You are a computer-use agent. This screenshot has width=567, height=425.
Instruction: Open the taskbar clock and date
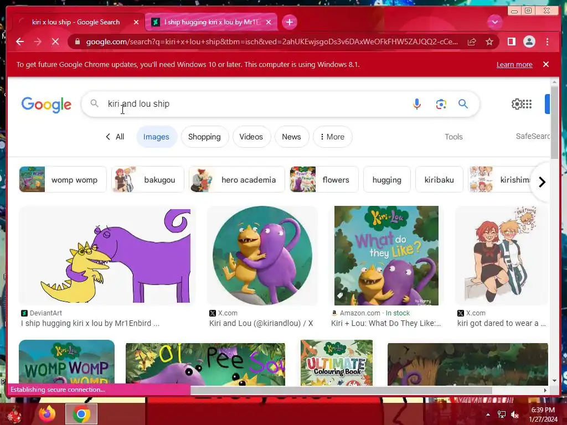(543, 414)
